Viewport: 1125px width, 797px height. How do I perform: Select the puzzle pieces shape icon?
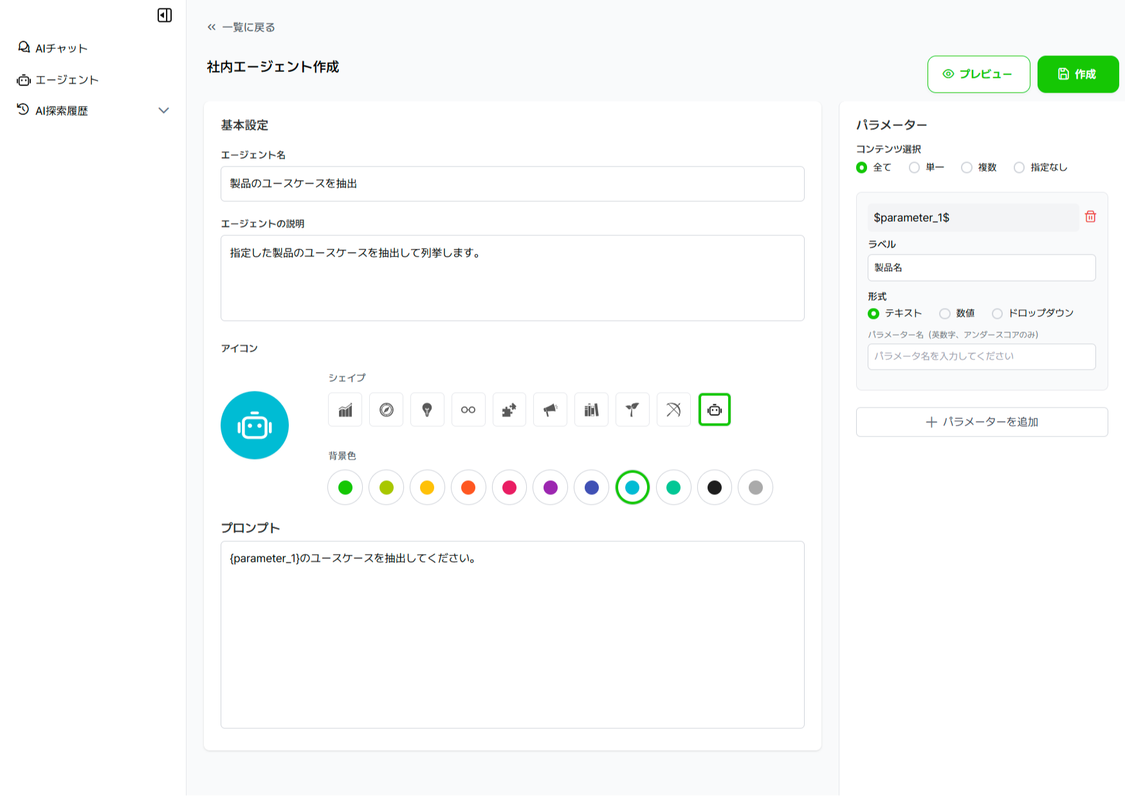pyautogui.click(x=509, y=410)
